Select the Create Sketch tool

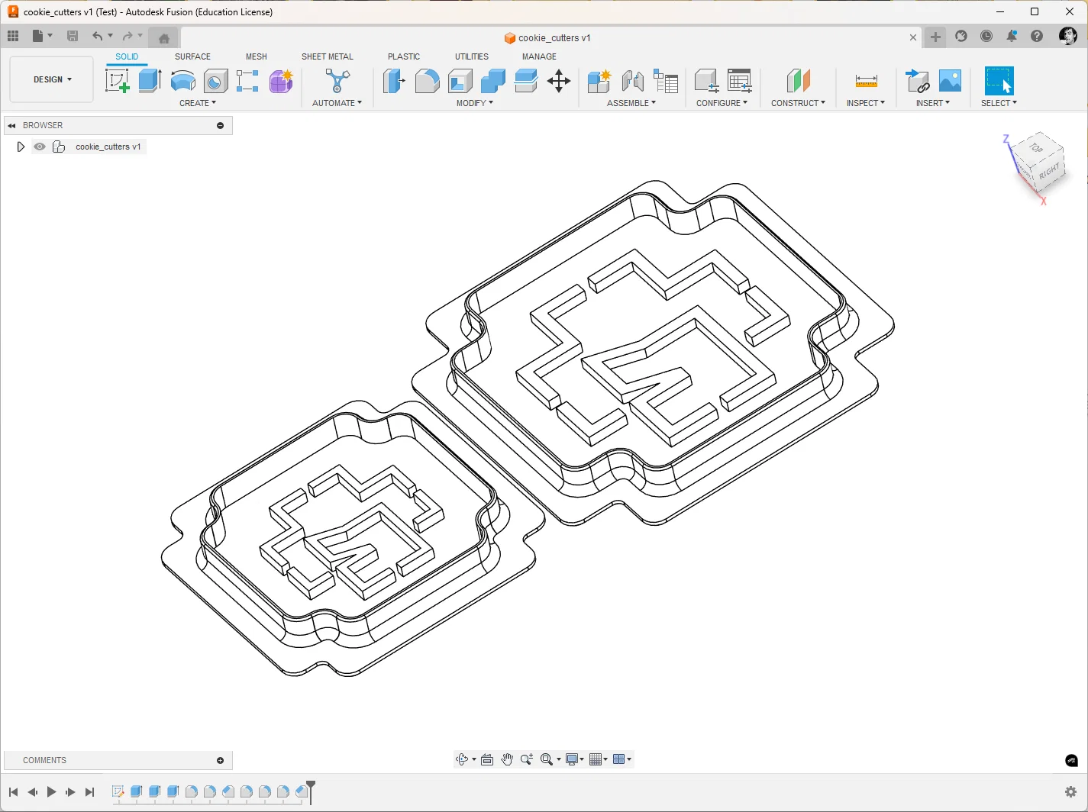pyautogui.click(x=117, y=81)
